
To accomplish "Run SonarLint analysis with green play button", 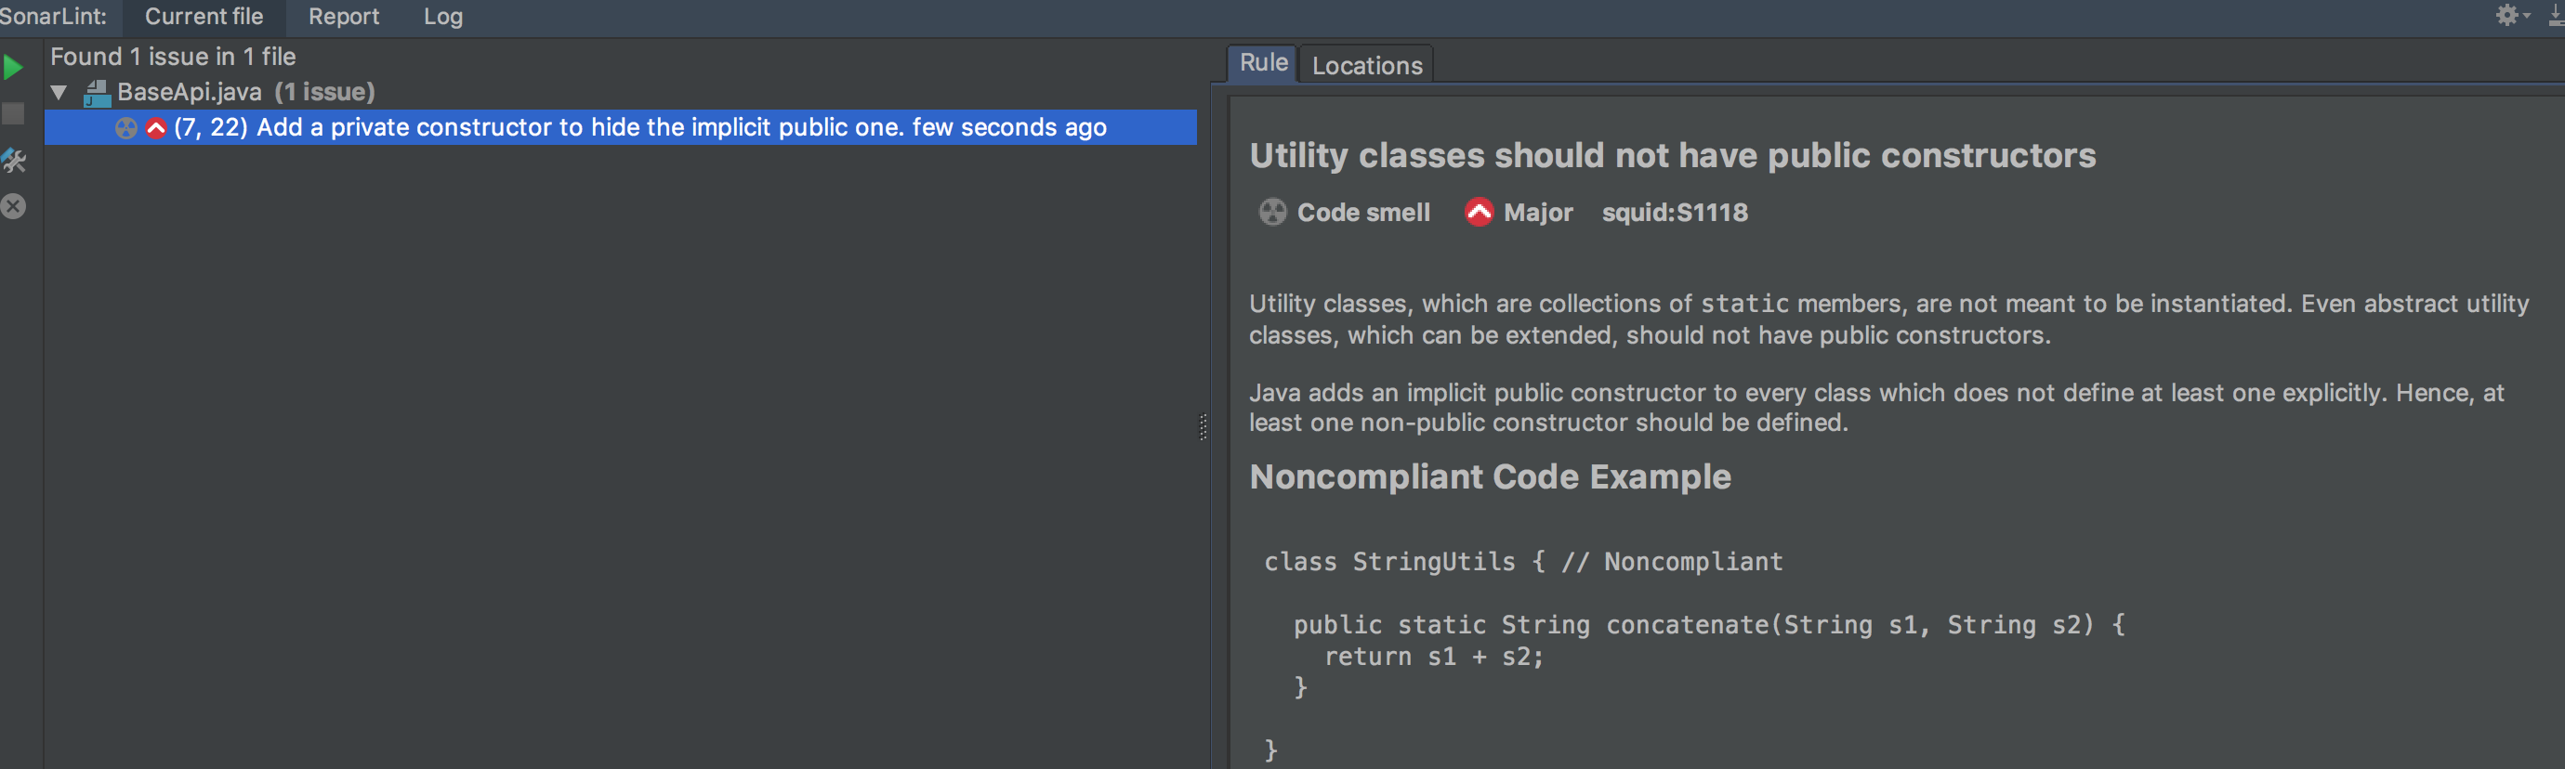I will [13, 68].
